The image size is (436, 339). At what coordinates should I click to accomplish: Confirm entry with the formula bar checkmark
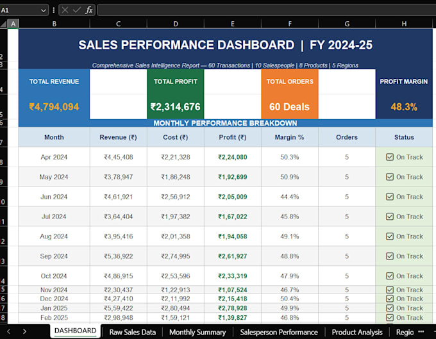[76, 10]
